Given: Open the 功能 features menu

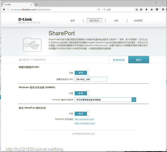Looking at the screenshot, I should [116, 21].
